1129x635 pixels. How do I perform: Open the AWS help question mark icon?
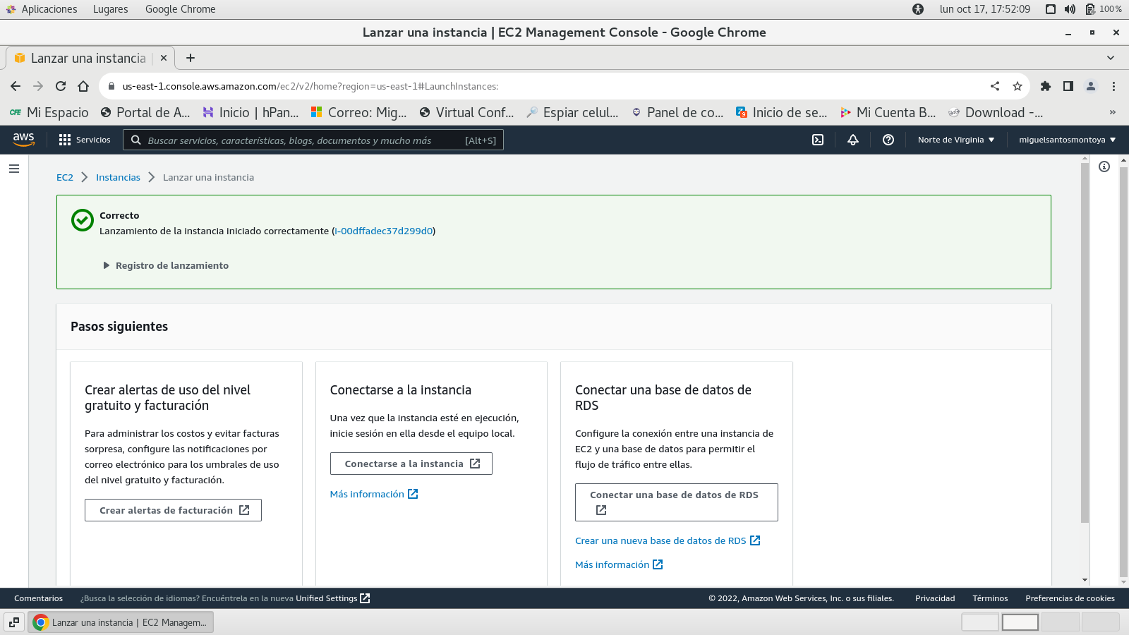[888, 140]
